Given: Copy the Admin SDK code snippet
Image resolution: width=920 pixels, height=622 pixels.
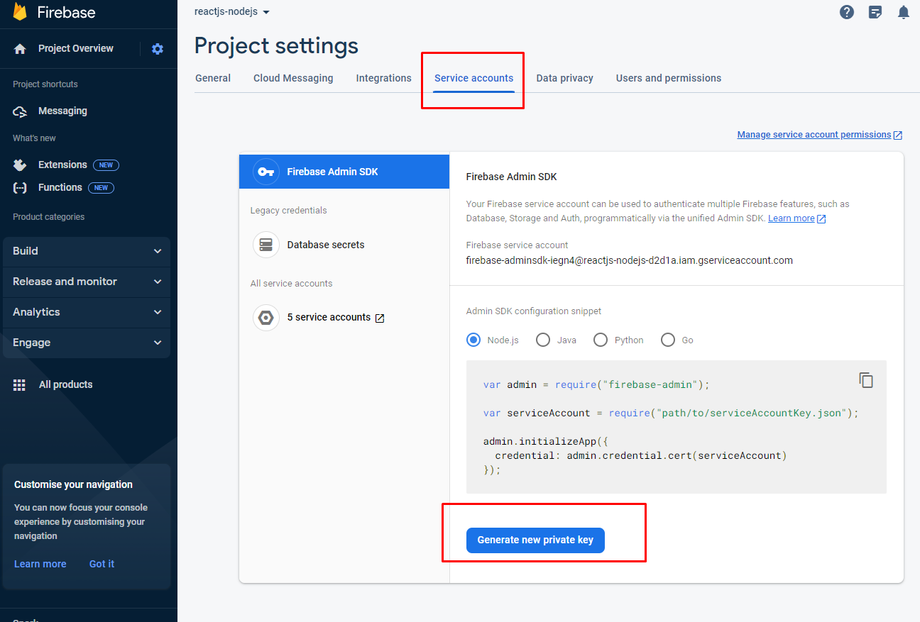Looking at the screenshot, I should (866, 380).
